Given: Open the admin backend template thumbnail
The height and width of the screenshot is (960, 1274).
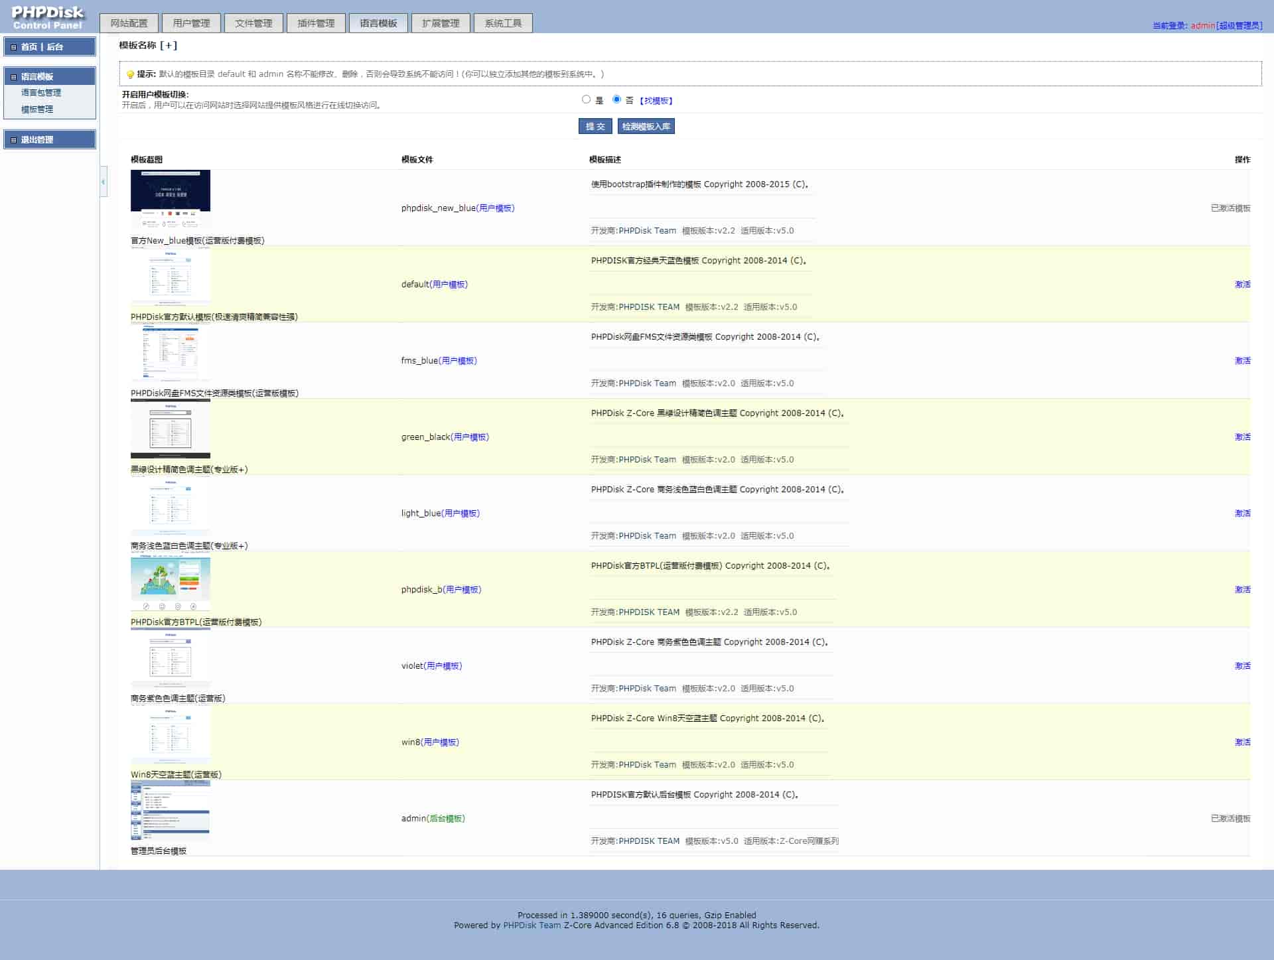Looking at the screenshot, I should coord(171,811).
